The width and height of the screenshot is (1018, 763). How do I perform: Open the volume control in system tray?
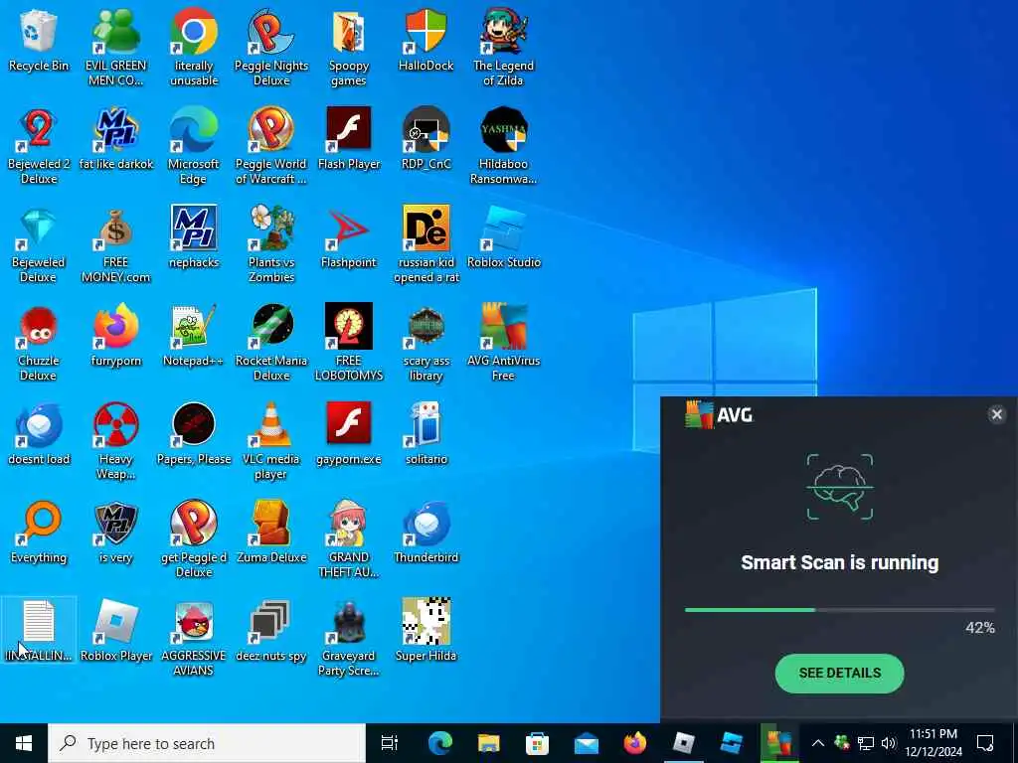click(x=889, y=743)
